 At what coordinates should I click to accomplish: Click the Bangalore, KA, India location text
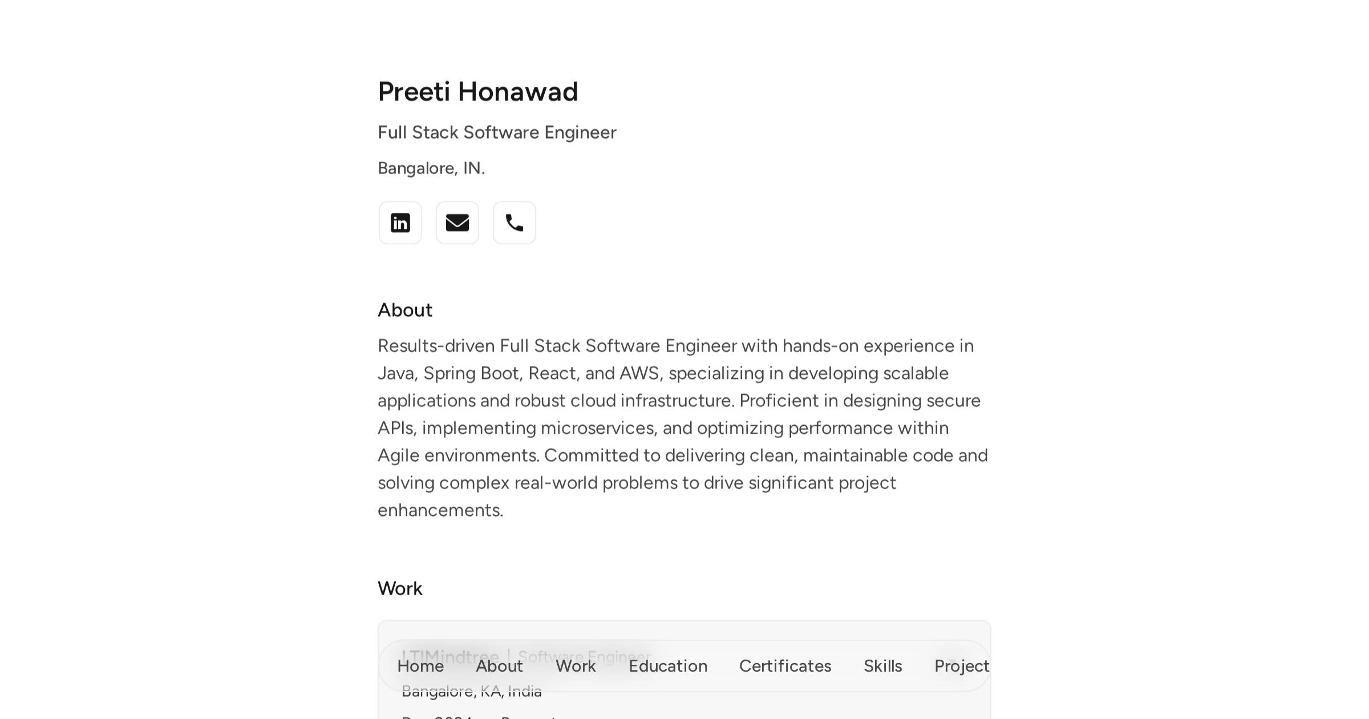pos(472,690)
